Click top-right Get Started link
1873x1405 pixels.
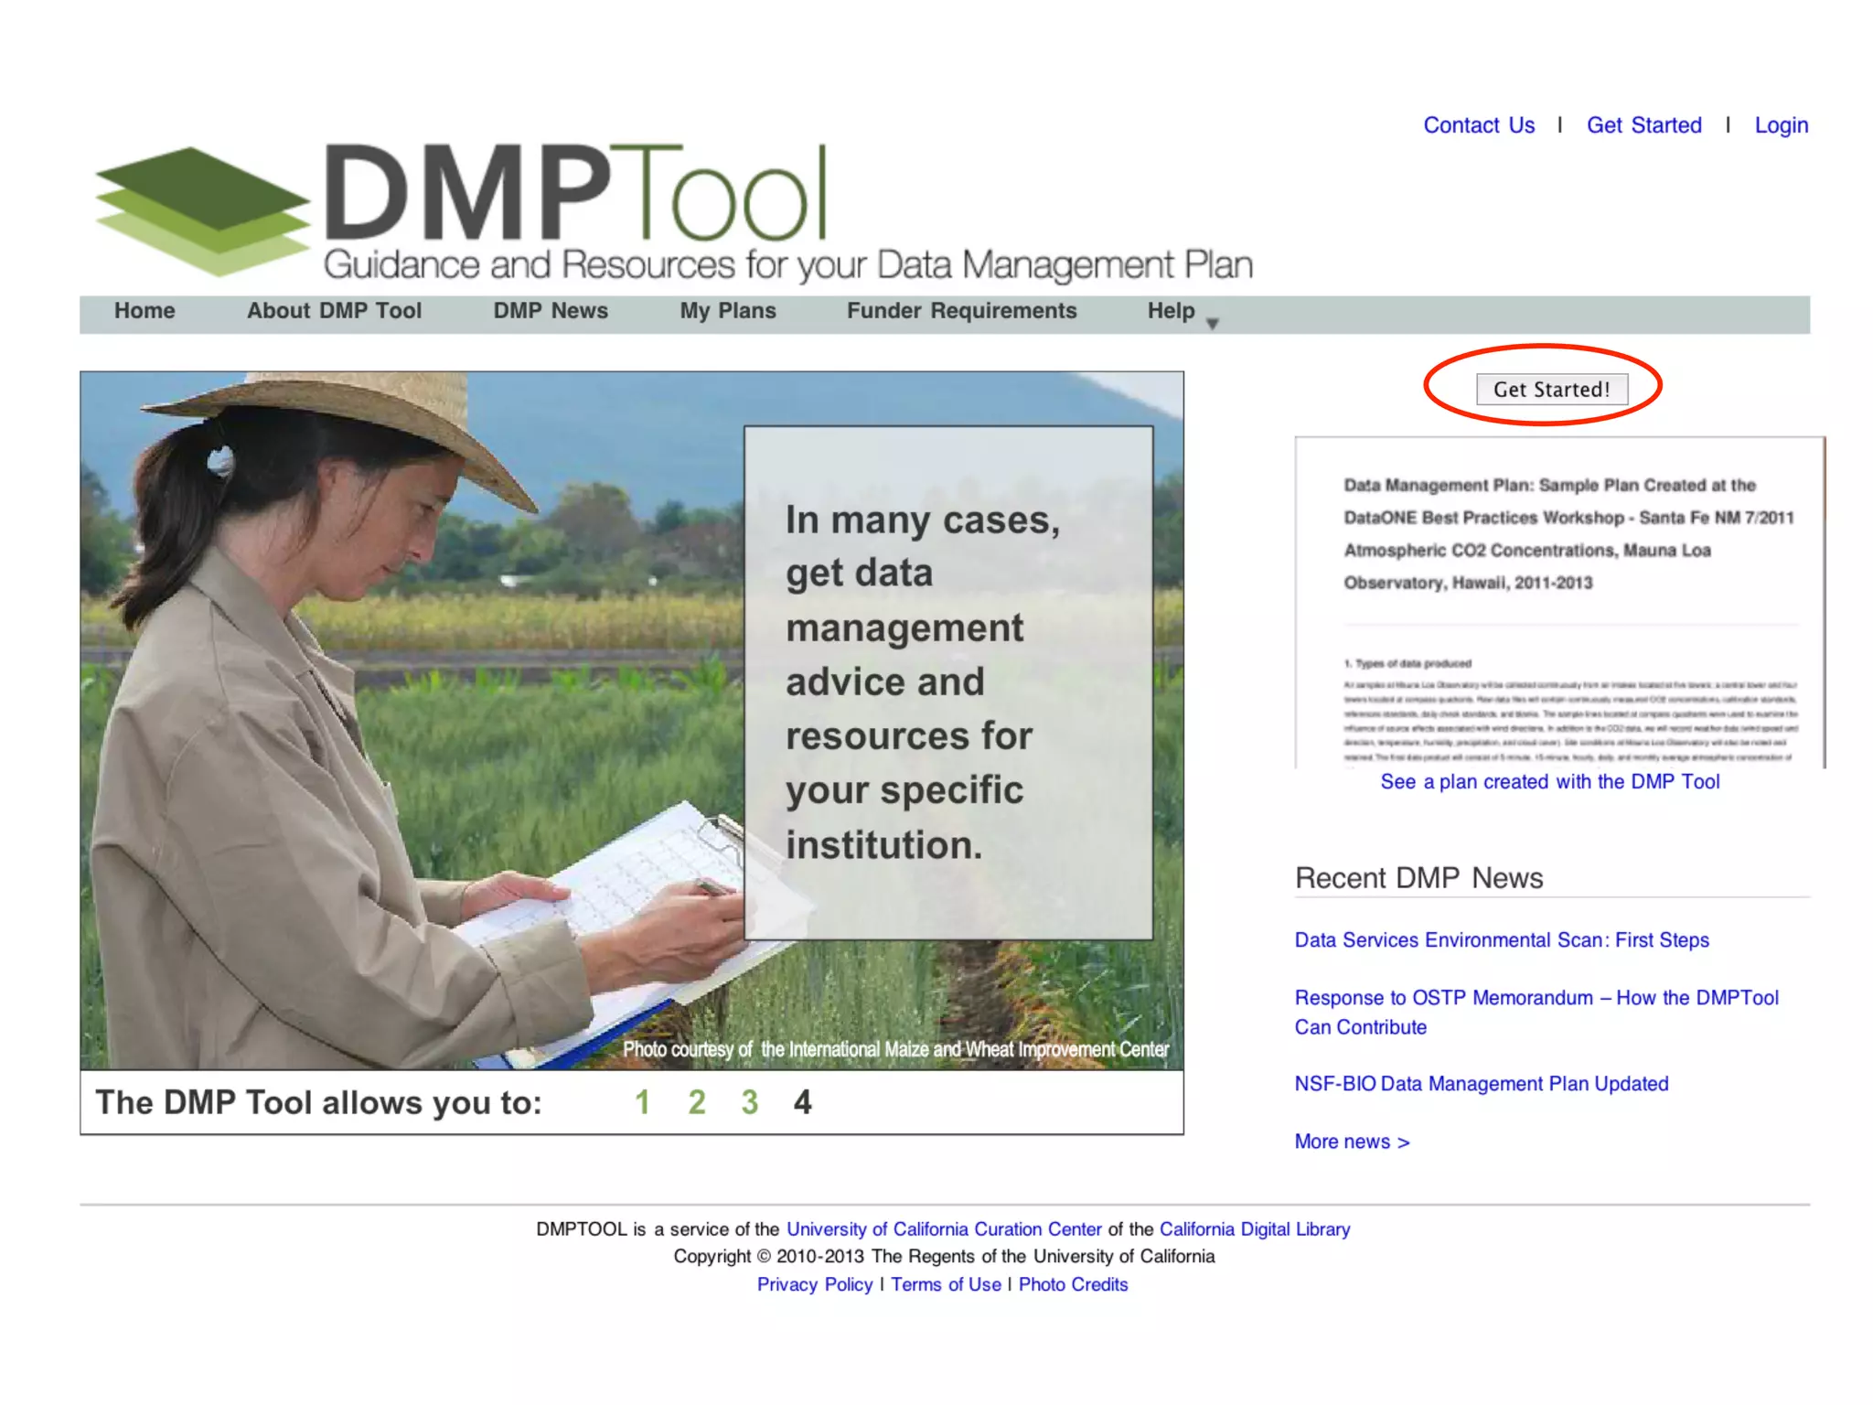(1643, 125)
